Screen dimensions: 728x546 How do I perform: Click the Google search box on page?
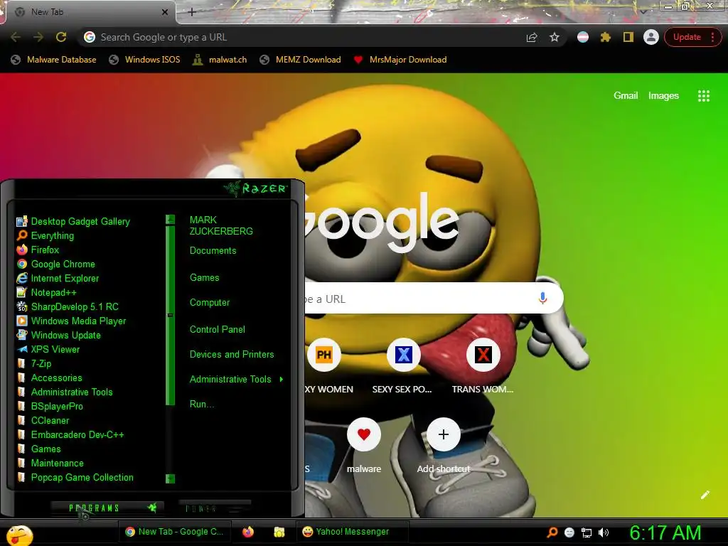(x=434, y=298)
